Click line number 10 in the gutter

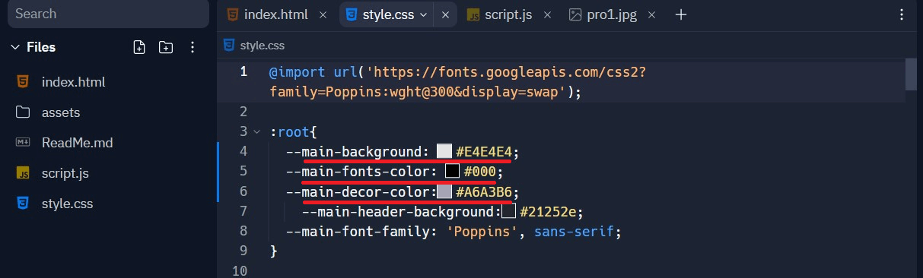(x=239, y=270)
